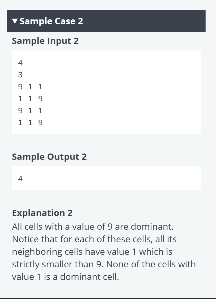Click the Sample Case 2 title text
The width and height of the screenshot is (216, 299).
point(51,21)
